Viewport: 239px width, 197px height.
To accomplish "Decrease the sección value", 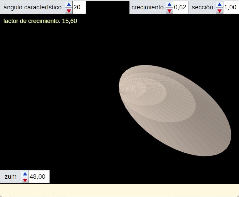I will coord(219,11).
